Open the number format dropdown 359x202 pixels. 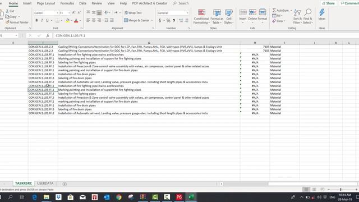187,13
